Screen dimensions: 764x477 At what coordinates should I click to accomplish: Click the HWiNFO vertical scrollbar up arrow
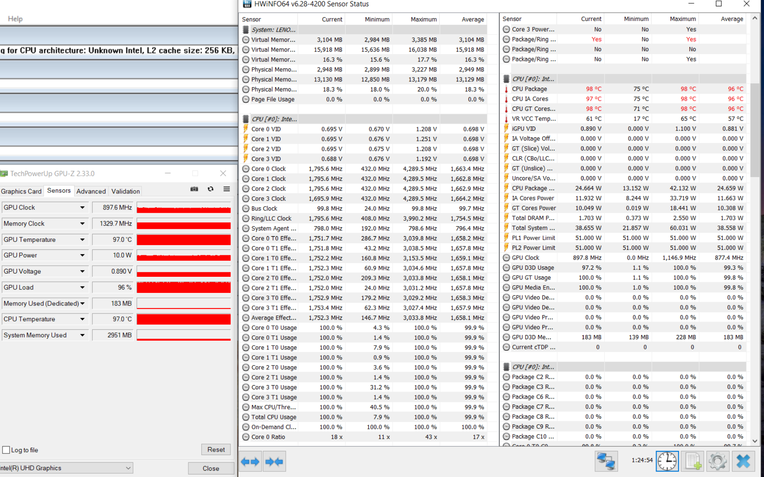click(x=755, y=19)
